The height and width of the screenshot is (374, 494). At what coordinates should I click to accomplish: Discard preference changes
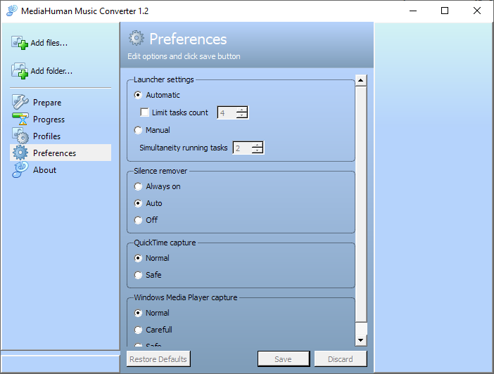point(341,359)
